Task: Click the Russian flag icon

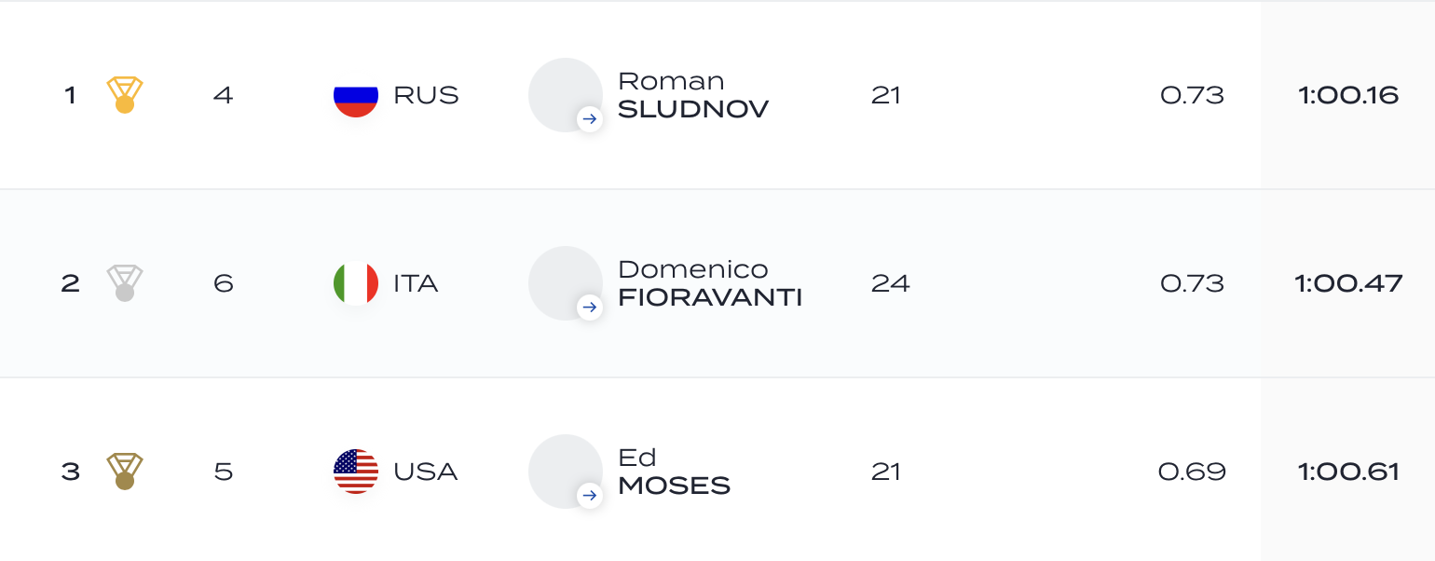Action: (356, 95)
